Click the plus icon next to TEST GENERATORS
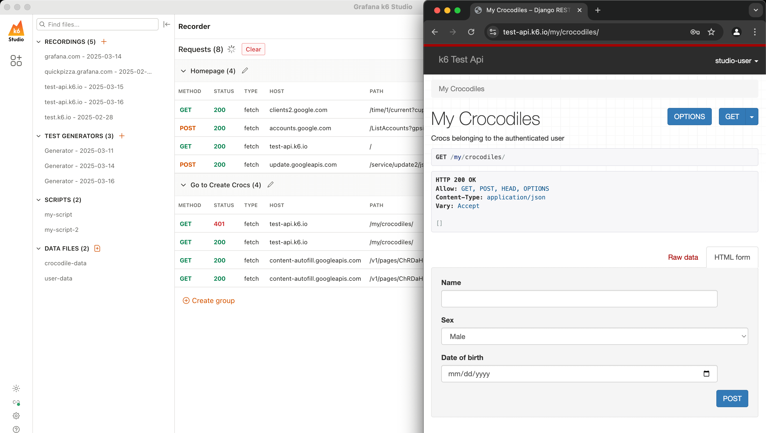 (122, 136)
